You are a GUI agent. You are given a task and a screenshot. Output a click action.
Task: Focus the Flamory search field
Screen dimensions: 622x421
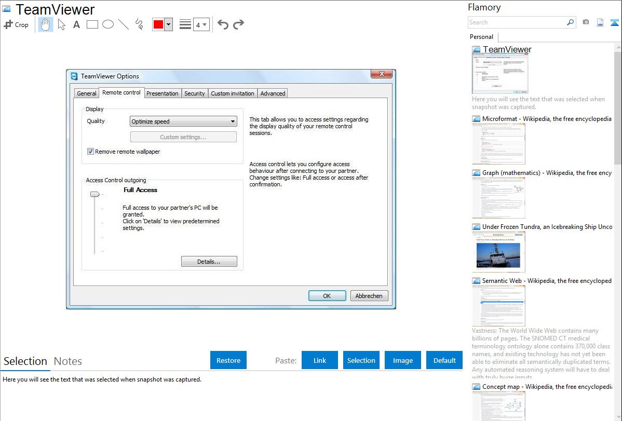point(517,22)
